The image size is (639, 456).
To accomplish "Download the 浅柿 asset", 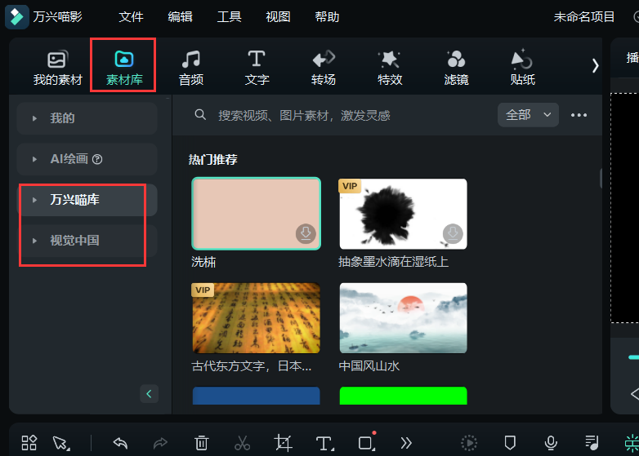I will tap(306, 233).
